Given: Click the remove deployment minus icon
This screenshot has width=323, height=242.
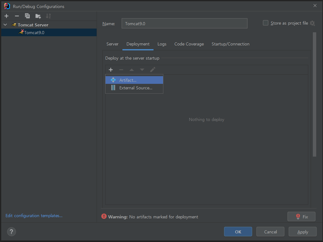Looking at the screenshot, I should point(121,70).
